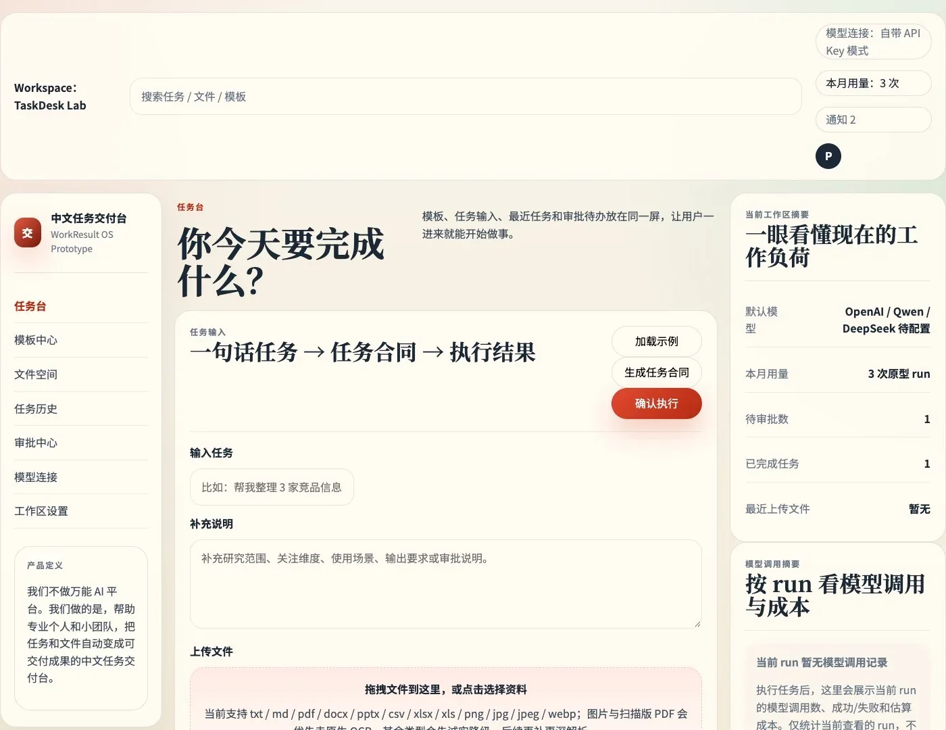The width and height of the screenshot is (946, 730).
Task: Click the 当前 run 暂无模型调用记录 notice
Action: pos(837,687)
